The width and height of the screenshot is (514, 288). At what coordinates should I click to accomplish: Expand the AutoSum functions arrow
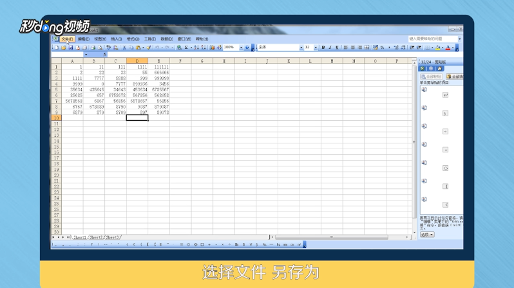click(x=191, y=48)
